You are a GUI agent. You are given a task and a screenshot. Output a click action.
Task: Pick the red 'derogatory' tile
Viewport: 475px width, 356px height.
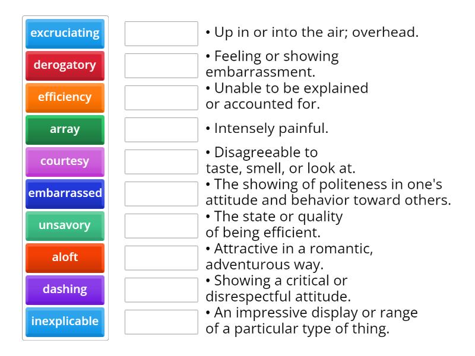click(65, 65)
